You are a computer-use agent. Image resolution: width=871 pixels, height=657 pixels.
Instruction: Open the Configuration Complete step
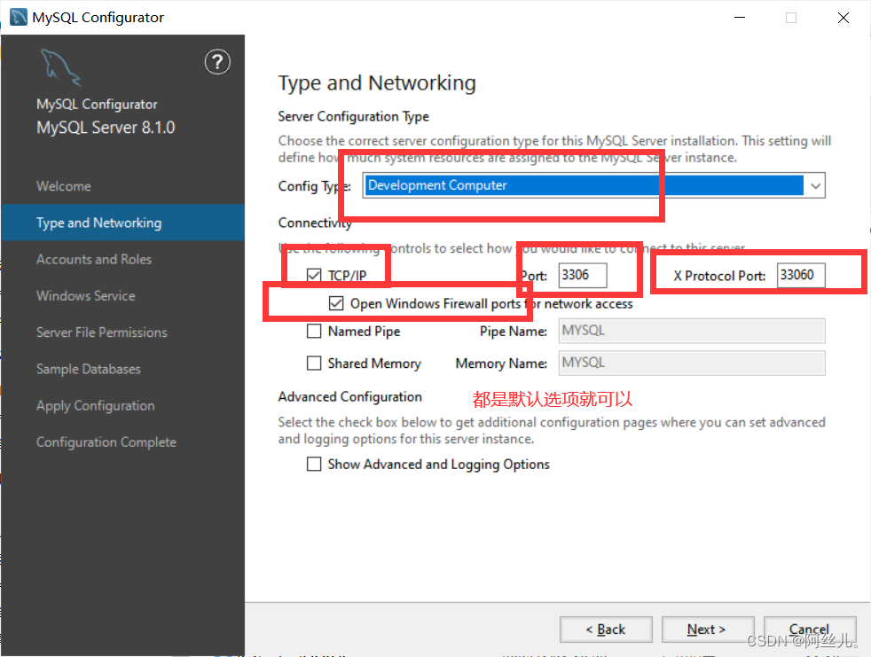106,442
